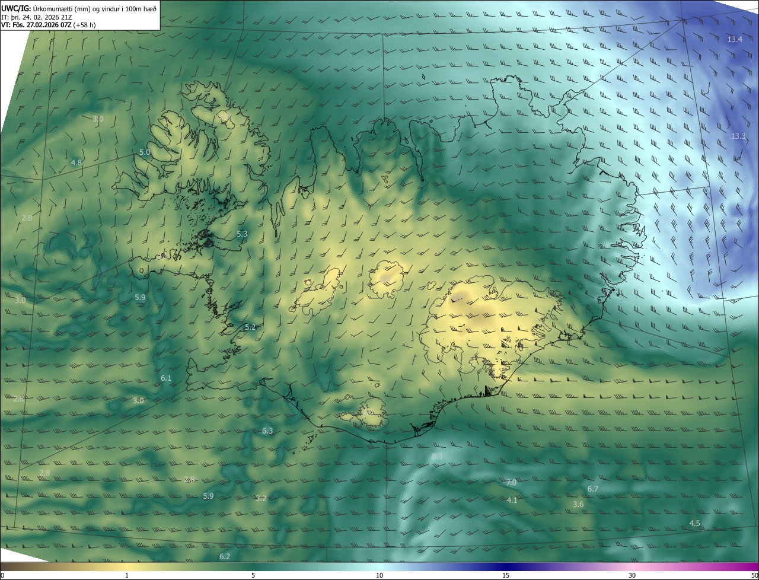Click the color scale tick labeled 10
Screen dimensions: 759x580
click(379, 575)
